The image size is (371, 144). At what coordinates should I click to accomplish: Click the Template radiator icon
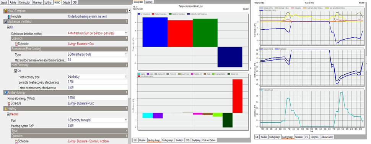9,16
